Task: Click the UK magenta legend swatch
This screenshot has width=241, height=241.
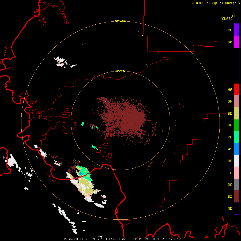Action: [236, 42]
